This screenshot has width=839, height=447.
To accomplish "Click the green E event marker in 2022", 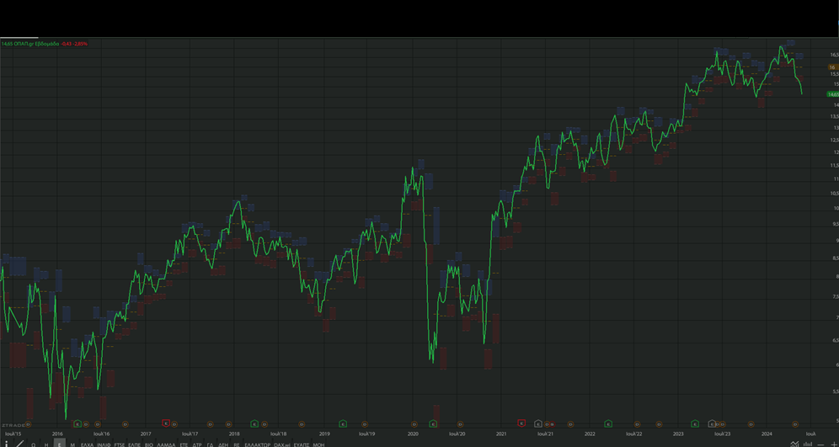I will point(608,423).
